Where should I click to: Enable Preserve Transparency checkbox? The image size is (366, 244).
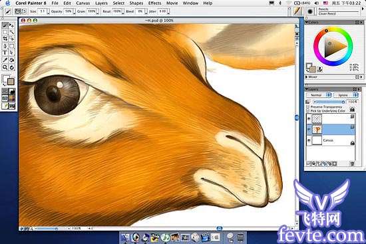pos(308,106)
